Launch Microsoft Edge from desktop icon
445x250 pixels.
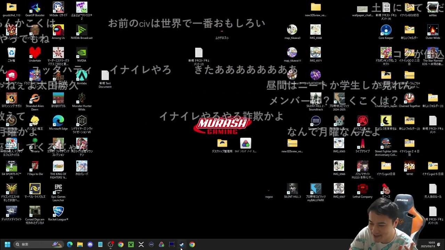(x=58, y=121)
